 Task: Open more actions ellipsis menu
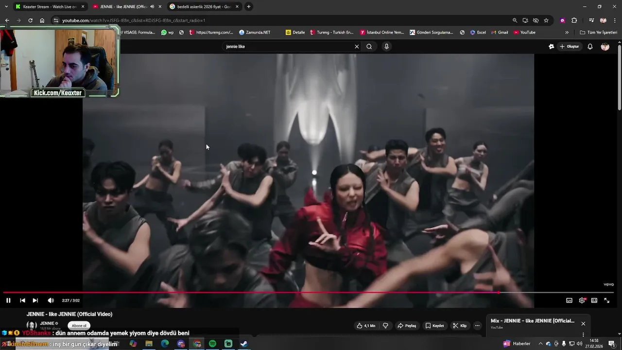(x=477, y=326)
